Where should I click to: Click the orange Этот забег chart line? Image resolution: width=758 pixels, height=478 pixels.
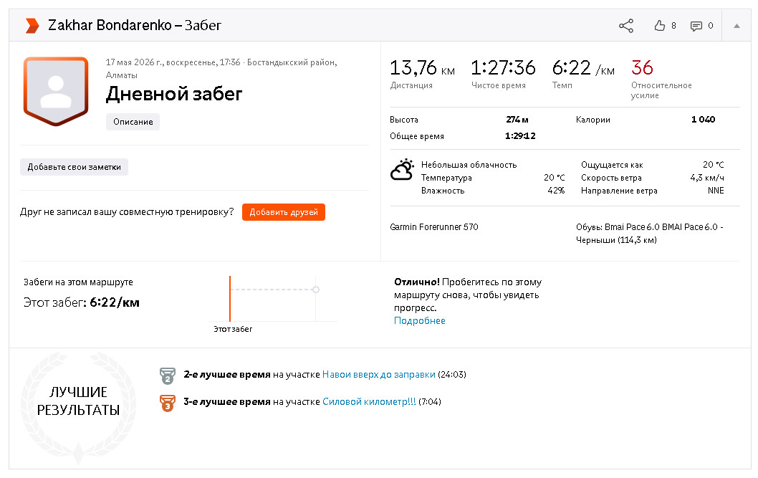[230, 298]
